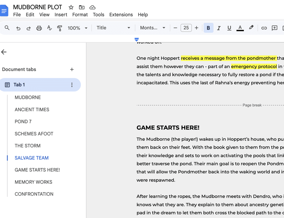Viewport: 284px width, 218px height.
Task: Open the Google Docs home icon
Action: [4, 11]
